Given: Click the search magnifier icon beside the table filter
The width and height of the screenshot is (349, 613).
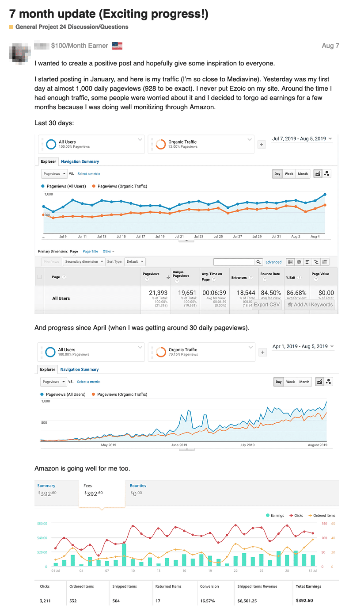Looking at the screenshot, I should 259,262.
